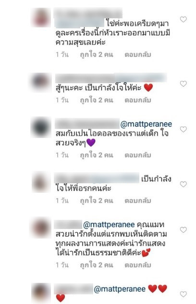The image size is (196, 304).
Task: Reply to the 'สู้ๆนะคะ' comment
Action: tap(138, 100)
